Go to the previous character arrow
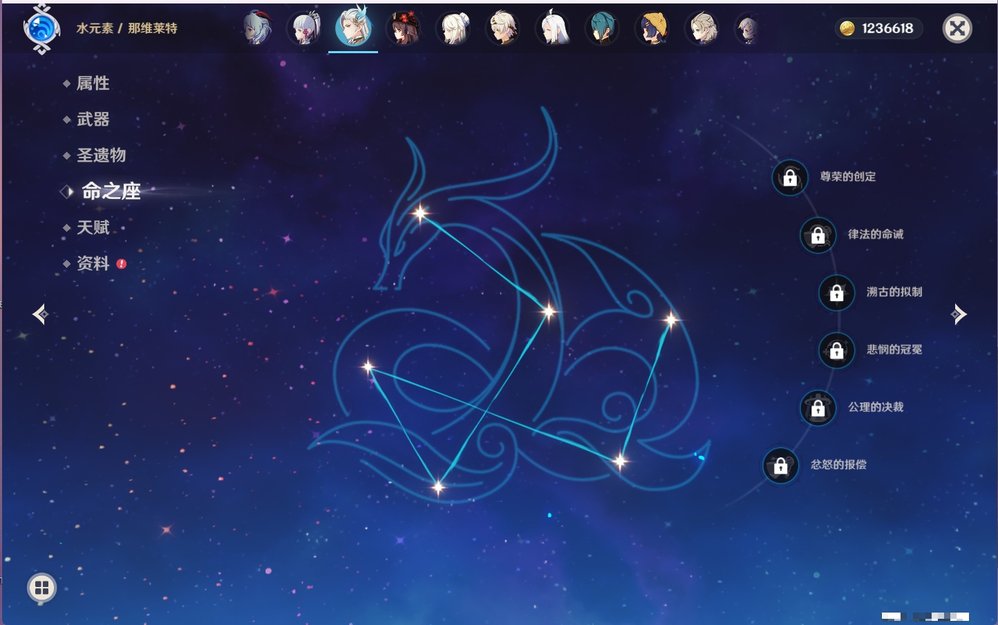 pos(40,314)
